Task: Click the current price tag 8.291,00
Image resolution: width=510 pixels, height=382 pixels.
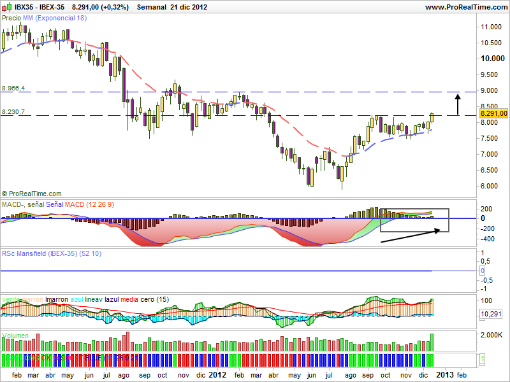Action: click(494, 113)
